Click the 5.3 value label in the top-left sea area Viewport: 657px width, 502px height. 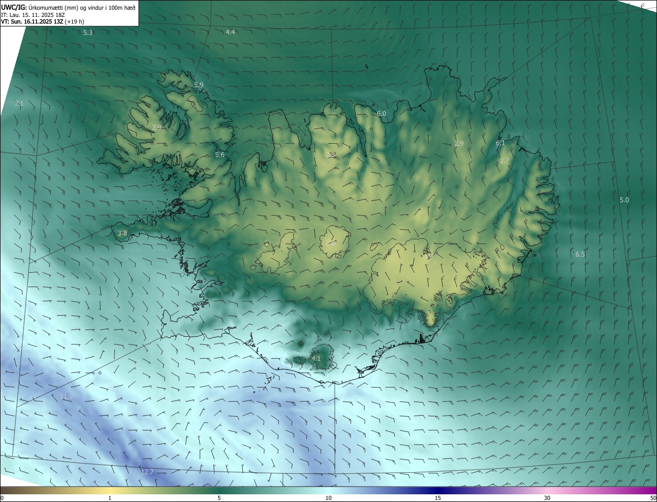(x=88, y=33)
